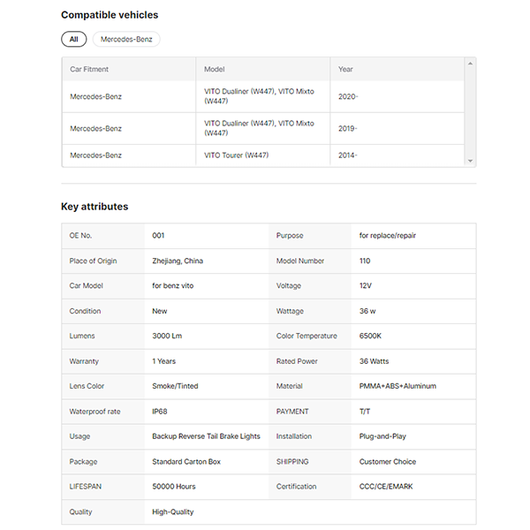The height and width of the screenshot is (530, 530).
Task: Filter compatible vehicles by Mercedes-Benz
Action: [x=126, y=39]
